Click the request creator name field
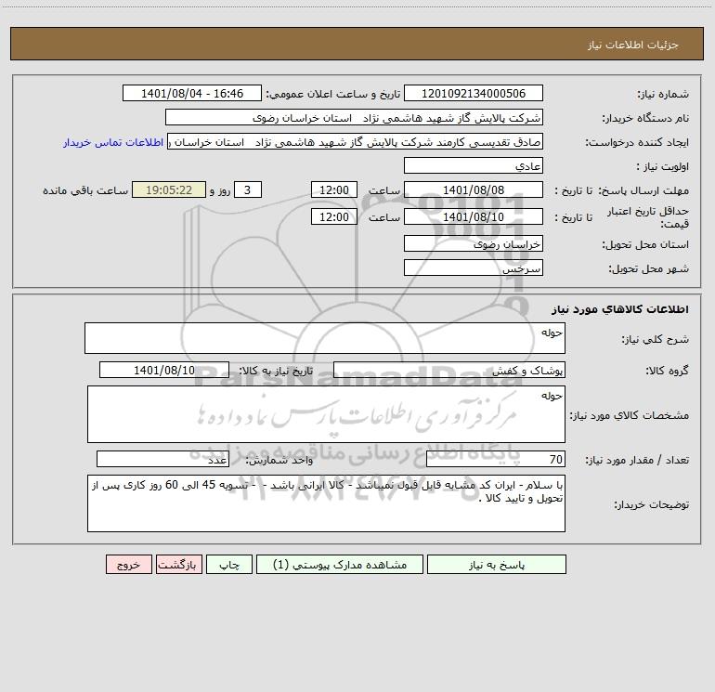This screenshot has height=692, width=715. click(356, 141)
